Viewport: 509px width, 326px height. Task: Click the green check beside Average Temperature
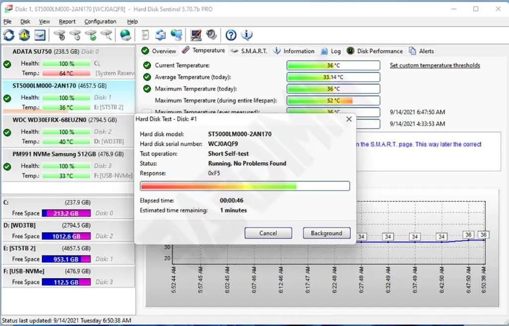[147, 77]
